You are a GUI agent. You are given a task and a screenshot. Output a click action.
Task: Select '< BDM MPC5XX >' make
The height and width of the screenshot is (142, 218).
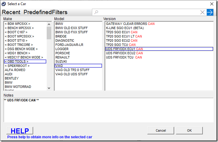pyautogui.click(x=25, y=24)
